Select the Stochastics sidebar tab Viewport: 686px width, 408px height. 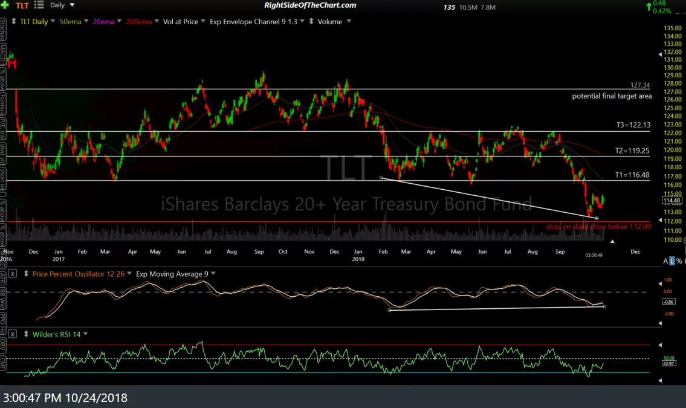[x=2, y=30]
